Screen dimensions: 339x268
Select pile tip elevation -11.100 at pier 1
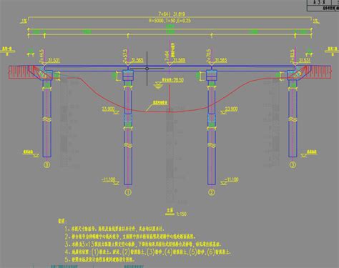point(109,179)
